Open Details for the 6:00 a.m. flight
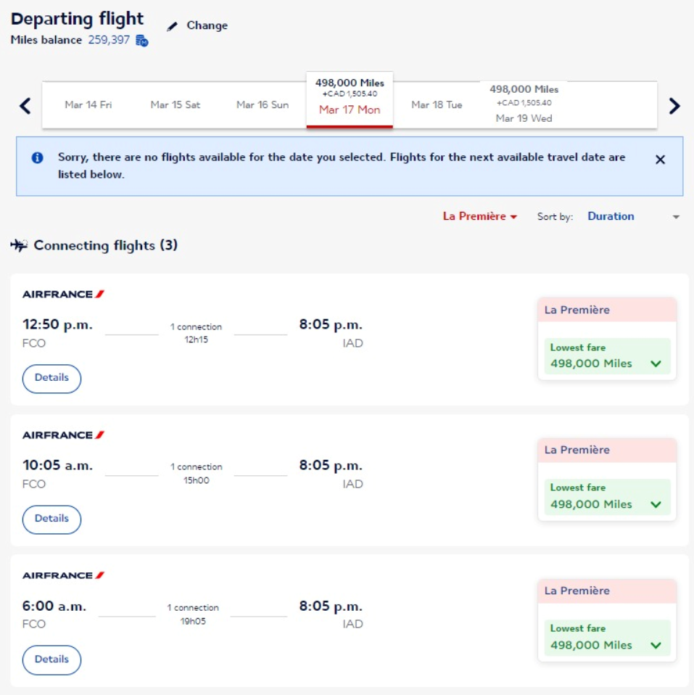This screenshot has height=695, width=694. [x=52, y=660]
